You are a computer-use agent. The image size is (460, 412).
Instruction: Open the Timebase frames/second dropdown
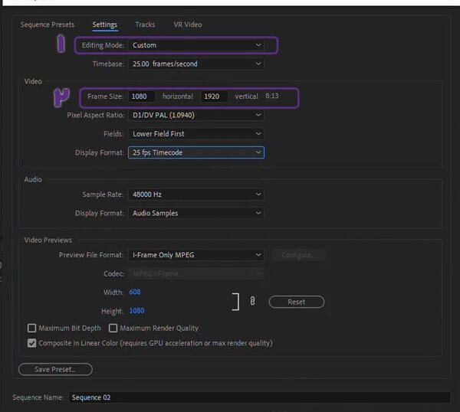(196, 64)
